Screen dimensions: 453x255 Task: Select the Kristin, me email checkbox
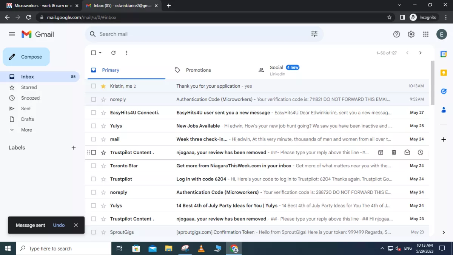point(94,86)
